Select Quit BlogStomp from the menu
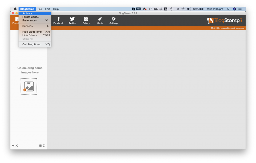 (35, 44)
